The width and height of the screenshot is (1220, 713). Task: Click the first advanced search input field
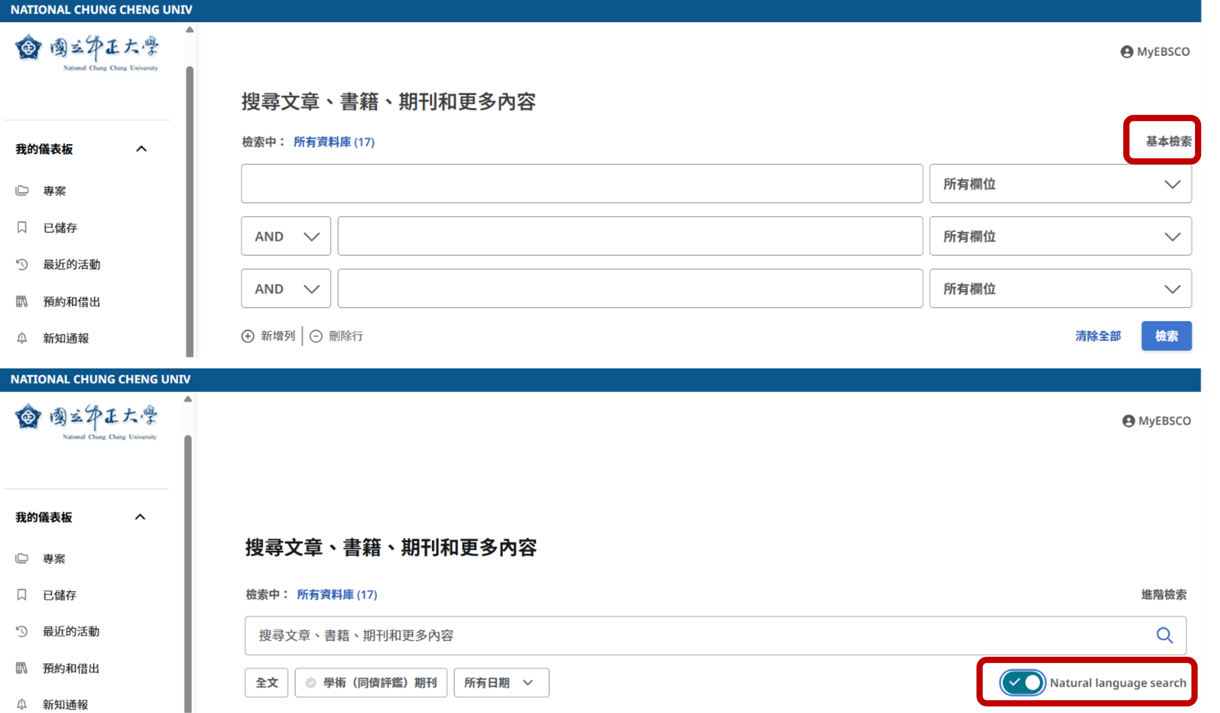[x=582, y=184]
